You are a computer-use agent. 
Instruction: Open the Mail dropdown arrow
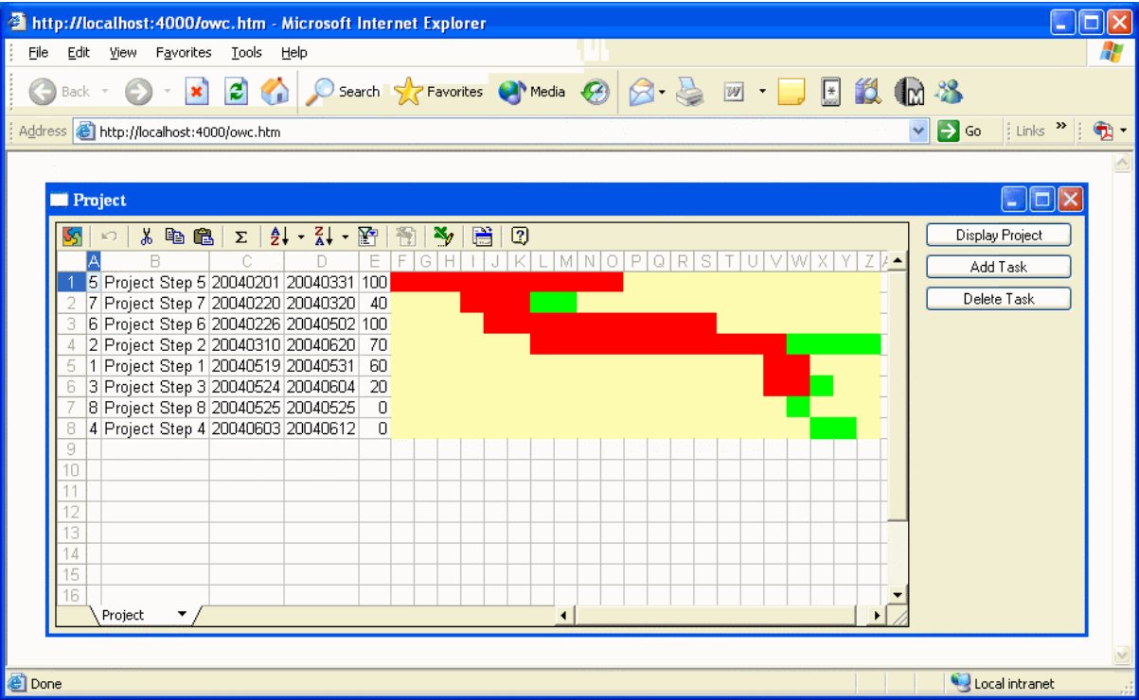(x=663, y=92)
